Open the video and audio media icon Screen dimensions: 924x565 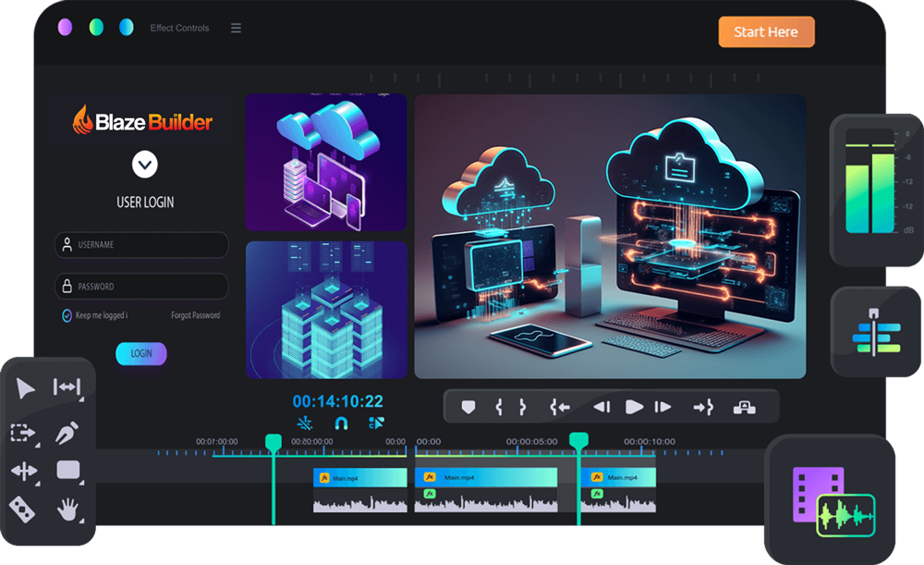point(831,499)
